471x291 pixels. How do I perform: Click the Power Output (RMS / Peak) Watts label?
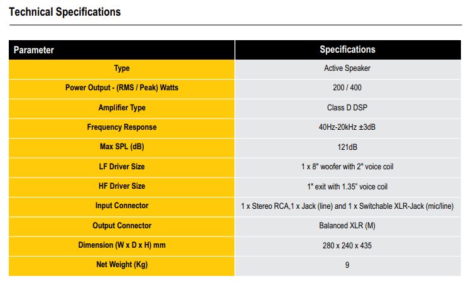(x=122, y=88)
